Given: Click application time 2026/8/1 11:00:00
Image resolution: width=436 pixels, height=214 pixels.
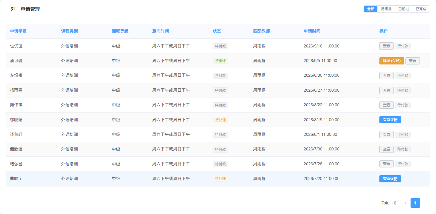Looking at the screenshot, I should point(320,134).
